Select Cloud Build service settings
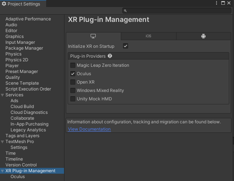This screenshot has height=181, width=234. (x=22, y=106)
